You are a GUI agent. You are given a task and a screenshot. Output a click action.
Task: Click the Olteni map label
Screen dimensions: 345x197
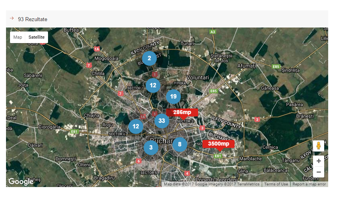point(84,165)
